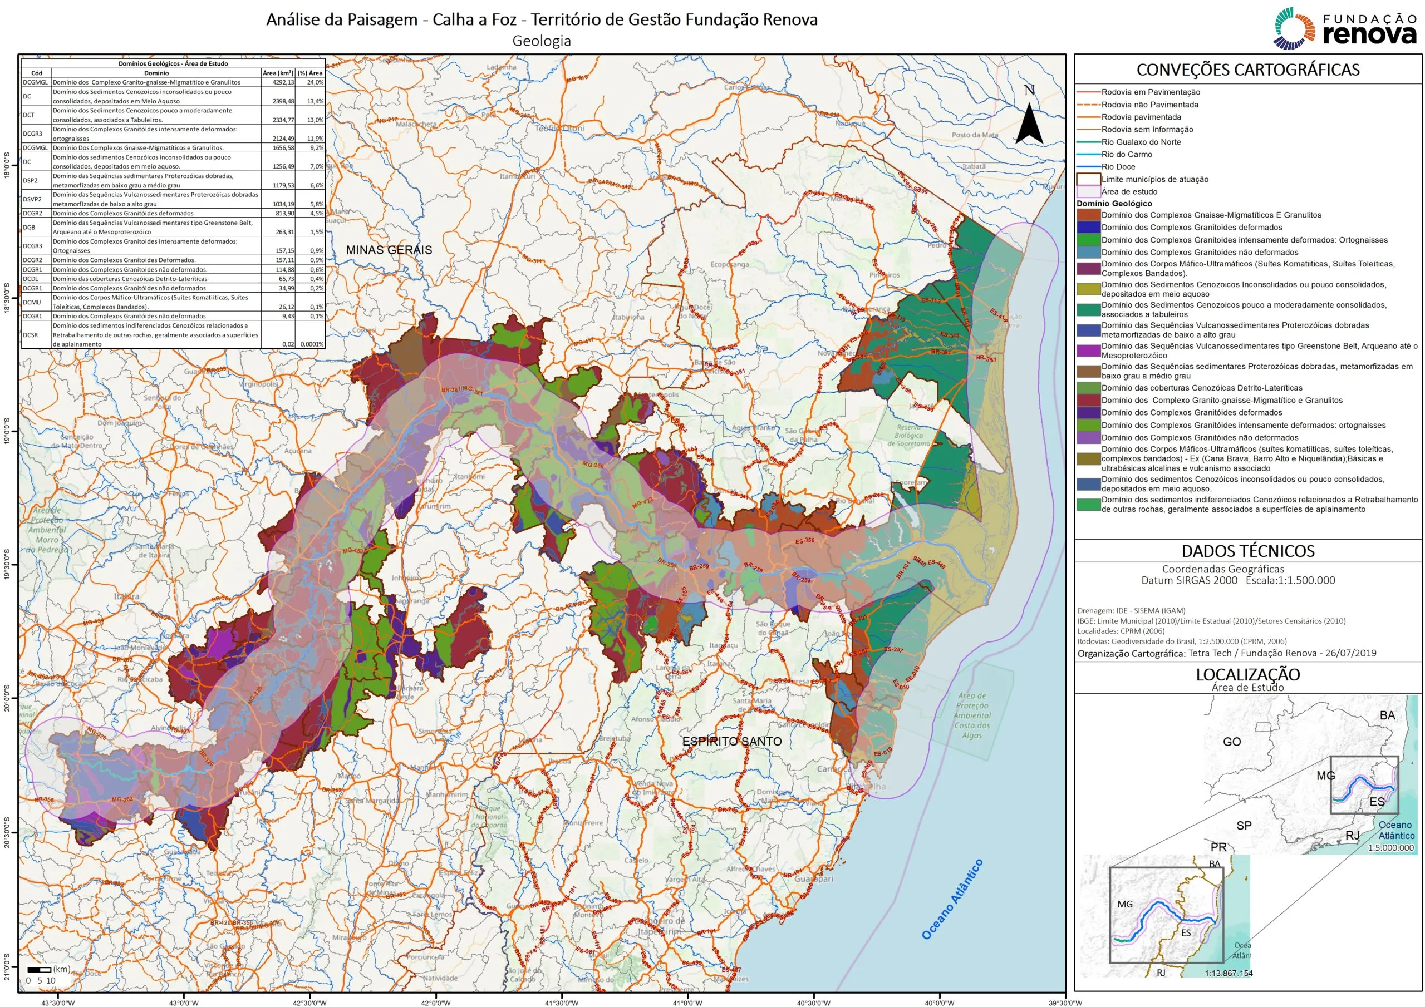This screenshot has height=1007, width=1425.
Task: Click the kilometer scale bar
Action: pos(39,969)
